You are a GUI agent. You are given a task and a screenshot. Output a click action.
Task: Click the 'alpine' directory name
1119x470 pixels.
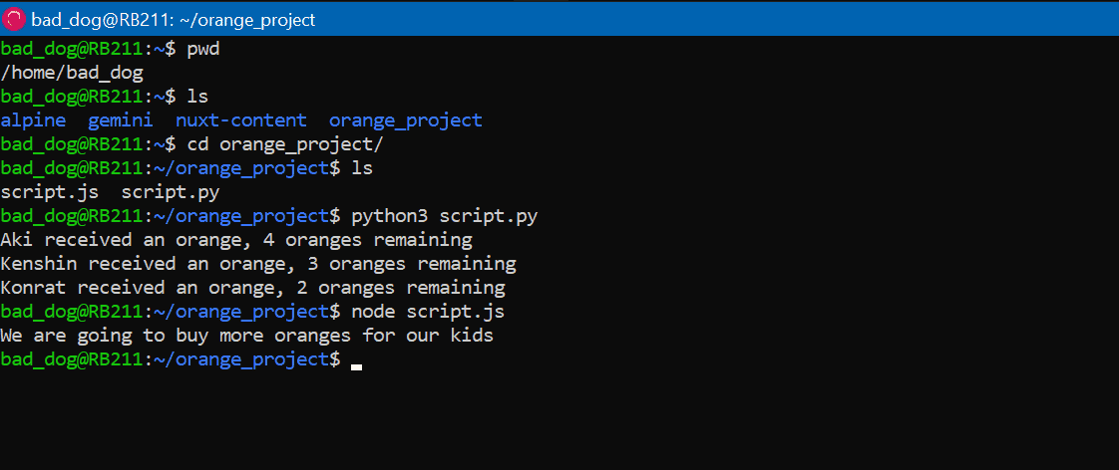(34, 121)
